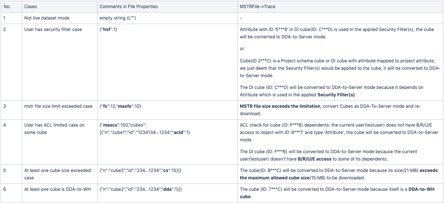Viewport: 444px width, 203px height.
Task: Click the {"hsf":1} comment cell
Action: [109, 29]
